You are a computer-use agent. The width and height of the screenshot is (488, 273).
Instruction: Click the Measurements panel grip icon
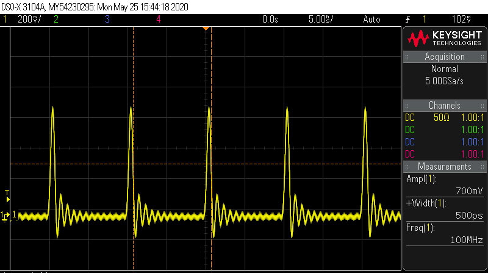407,167
